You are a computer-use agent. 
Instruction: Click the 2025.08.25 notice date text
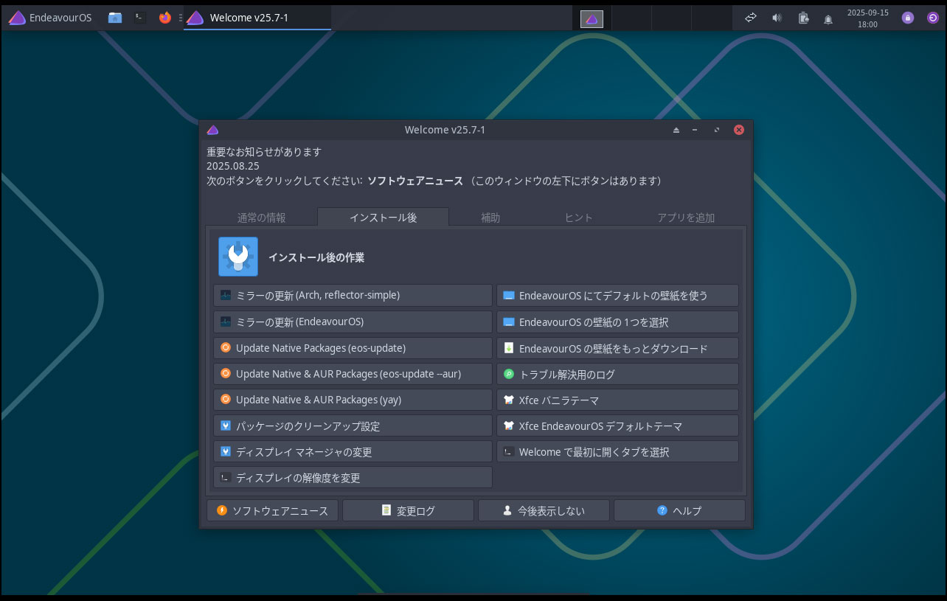click(x=233, y=166)
